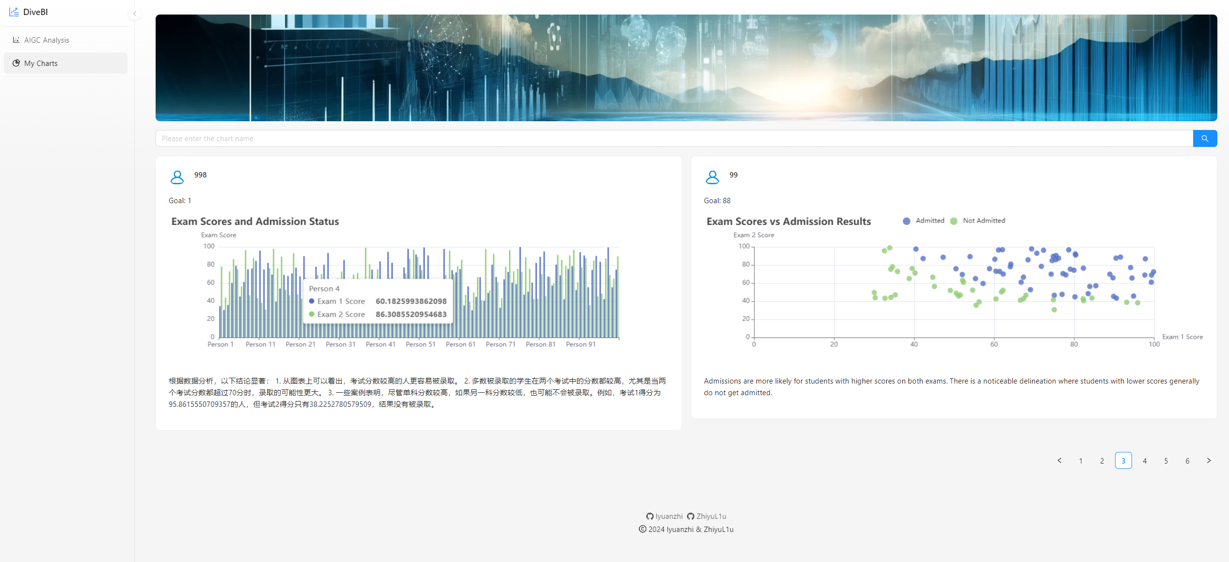The width and height of the screenshot is (1229, 562).
Task: Go to next page with right arrow
Action: 1209,461
